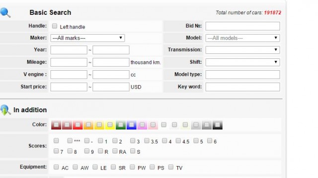
Task: Check the score 2 checkbox
Action: (x=115, y=140)
